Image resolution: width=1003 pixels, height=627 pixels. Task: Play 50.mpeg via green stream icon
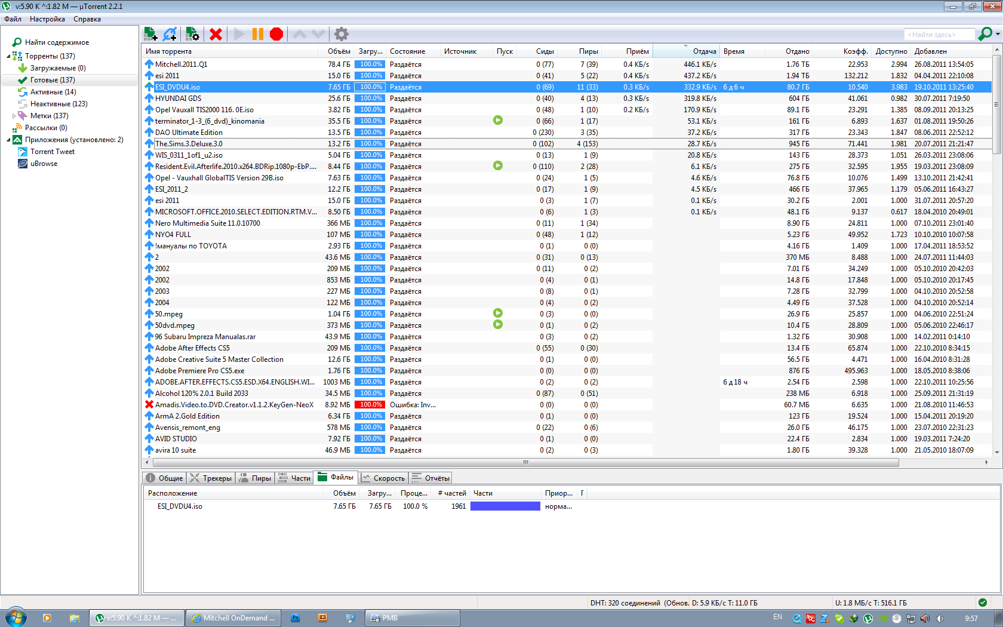click(x=498, y=314)
